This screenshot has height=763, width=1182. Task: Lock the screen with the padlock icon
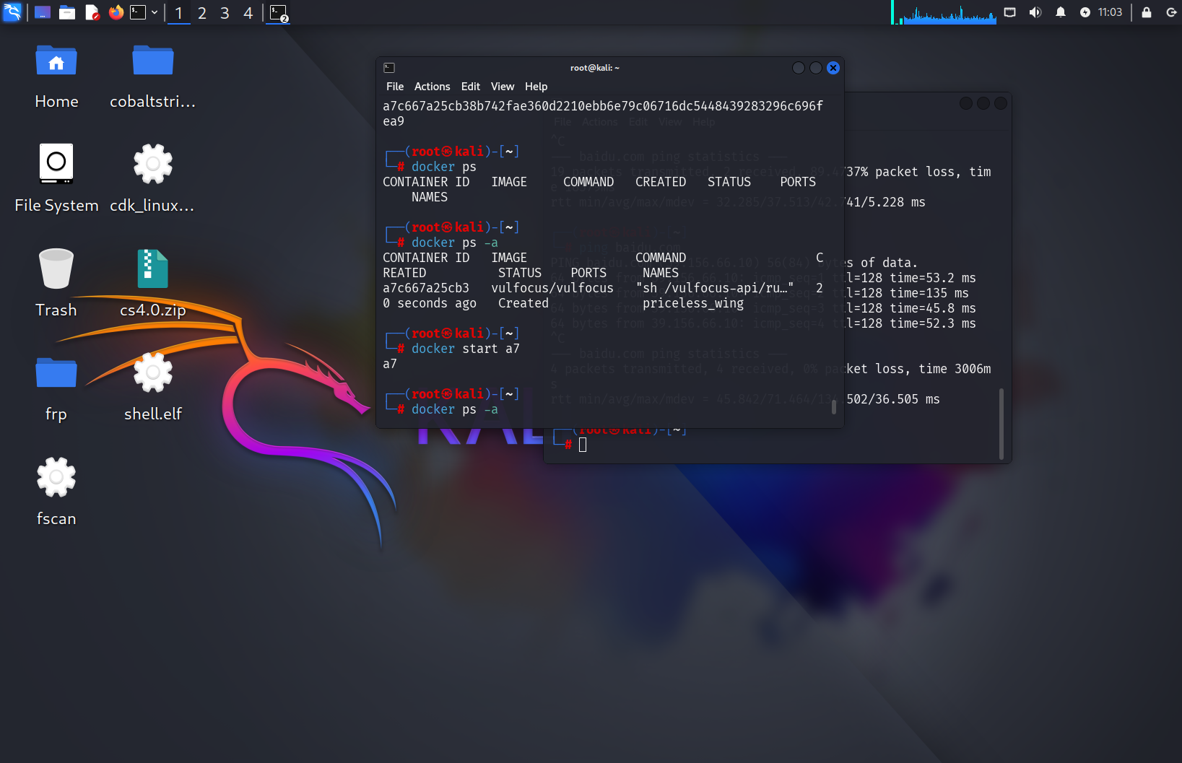(1146, 12)
